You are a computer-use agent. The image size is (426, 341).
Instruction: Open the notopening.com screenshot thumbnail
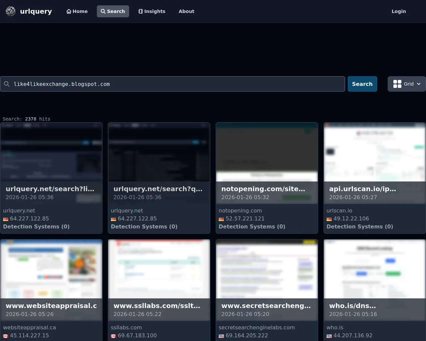(267, 152)
